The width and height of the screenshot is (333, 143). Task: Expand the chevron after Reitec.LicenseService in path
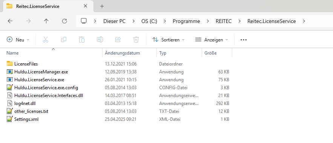304,21
